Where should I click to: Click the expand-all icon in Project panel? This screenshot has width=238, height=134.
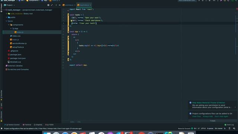[x=52, y=5]
